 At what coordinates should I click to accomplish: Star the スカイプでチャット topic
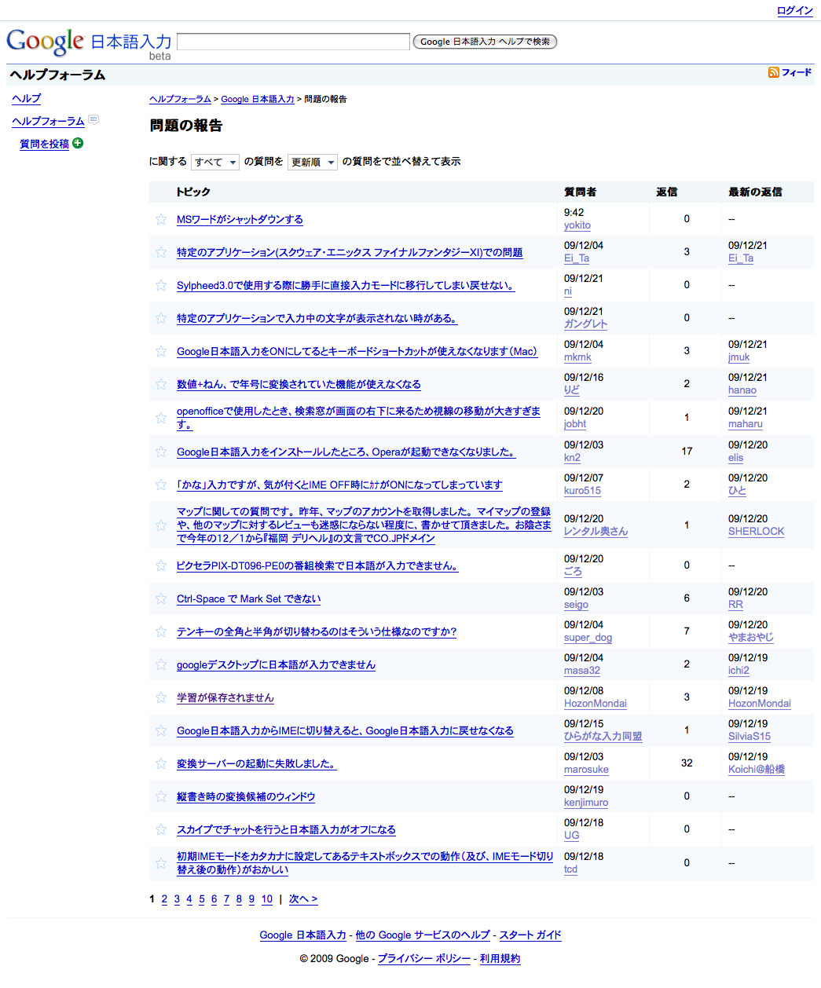161,829
